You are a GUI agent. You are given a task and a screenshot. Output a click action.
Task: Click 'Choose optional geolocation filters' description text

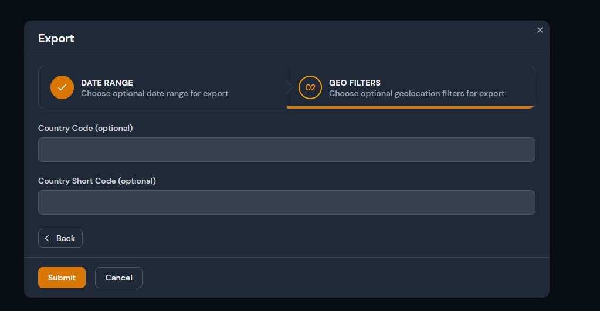pos(416,93)
